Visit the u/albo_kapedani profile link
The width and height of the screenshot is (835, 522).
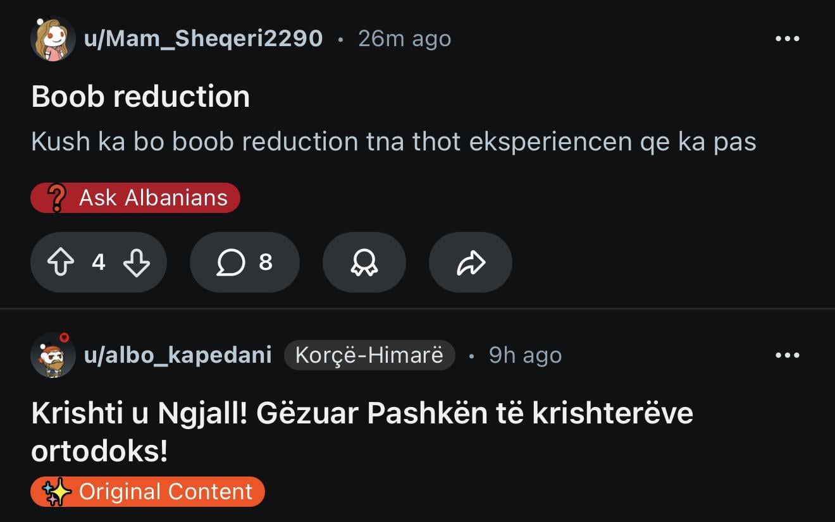[178, 355]
